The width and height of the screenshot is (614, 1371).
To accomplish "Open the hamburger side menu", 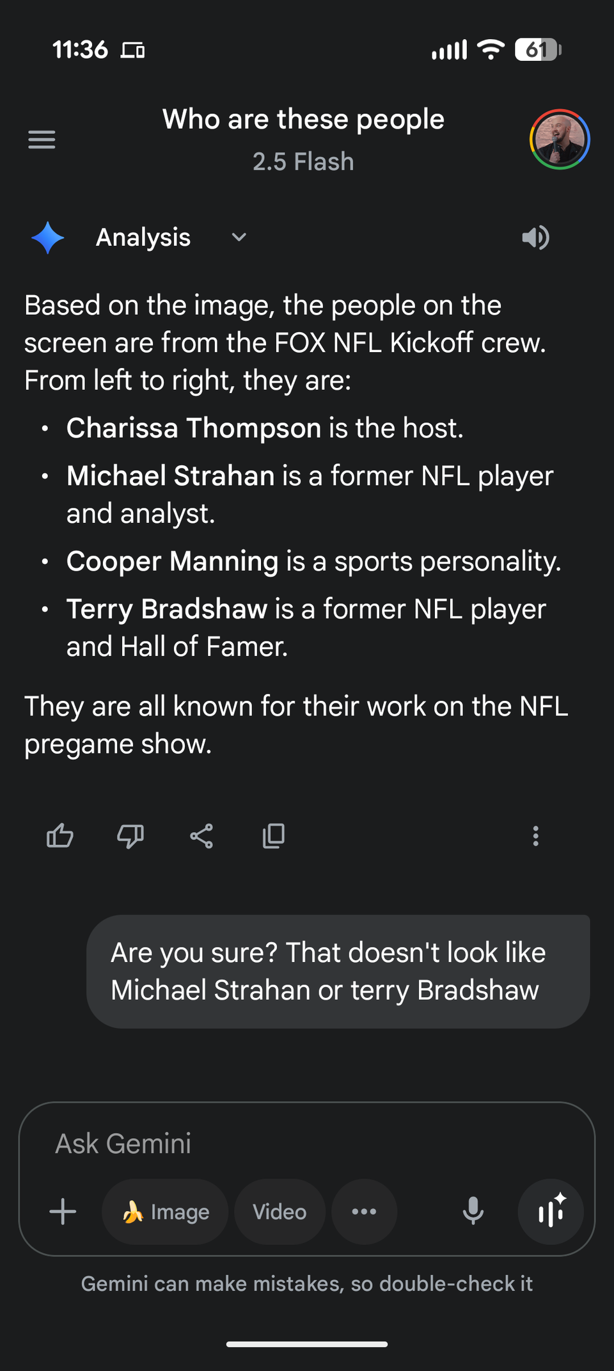I will coord(42,139).
